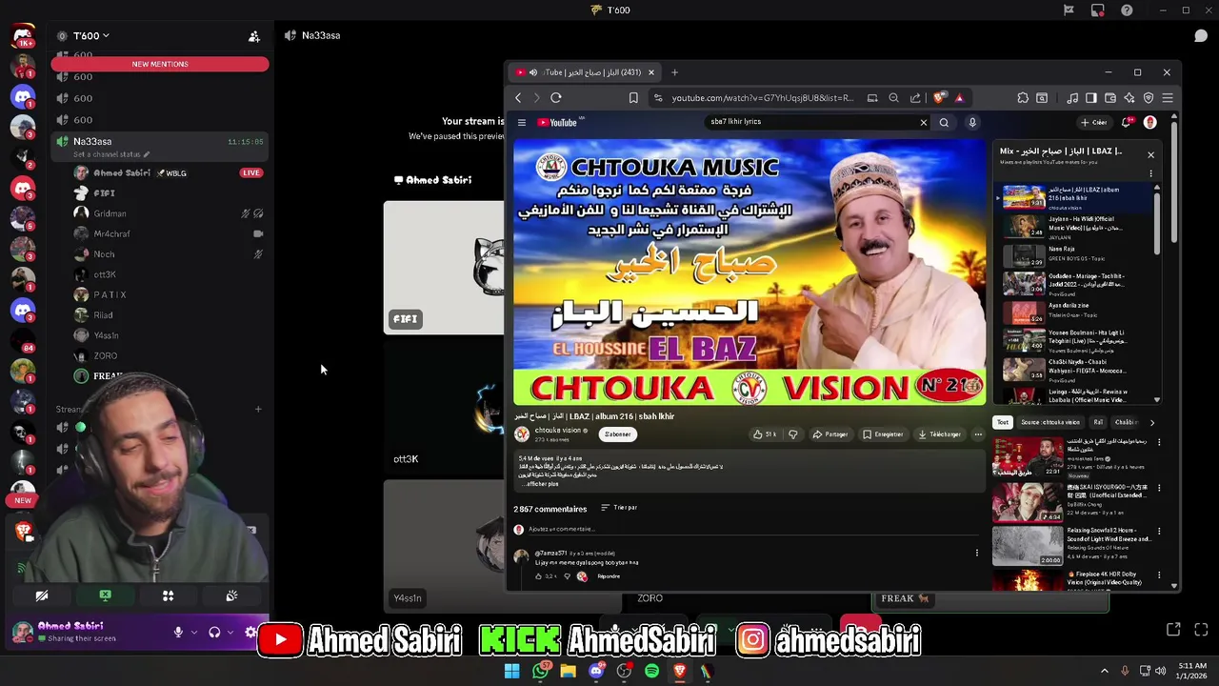Select user P A T I X in voice list
1219x686 pixels.
point(110,294)
